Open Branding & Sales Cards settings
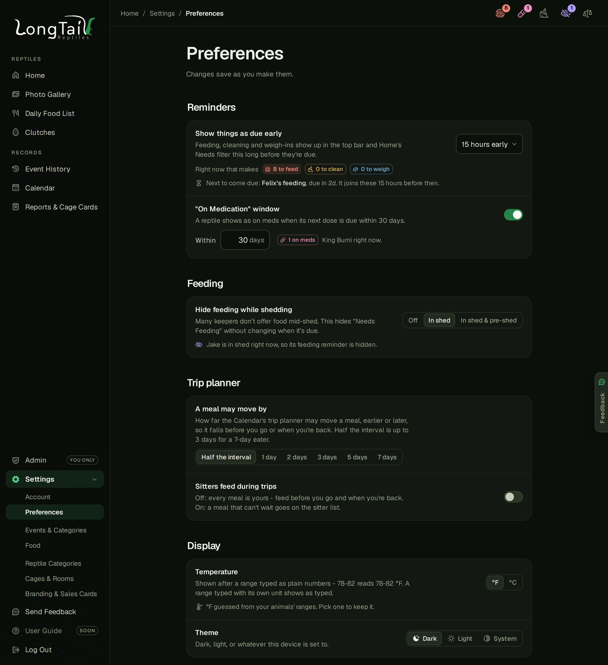The image size is (608, 665). tap(61, 594)
